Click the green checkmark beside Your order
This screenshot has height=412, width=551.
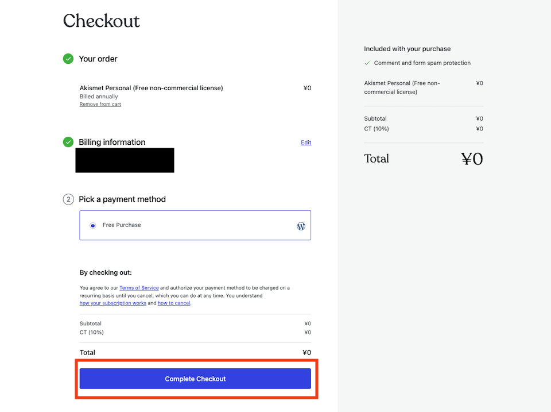click(x=68, y=59)
